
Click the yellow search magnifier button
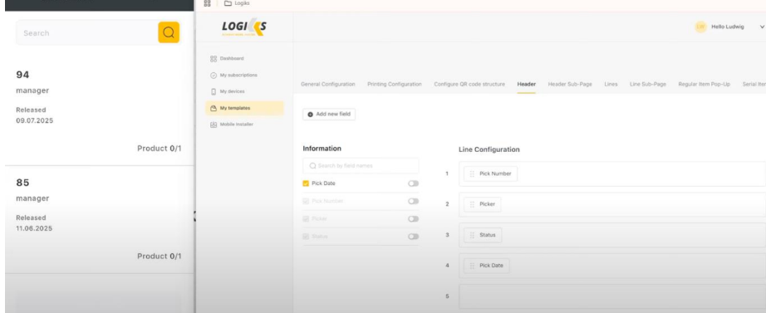(x=169, y=32)
